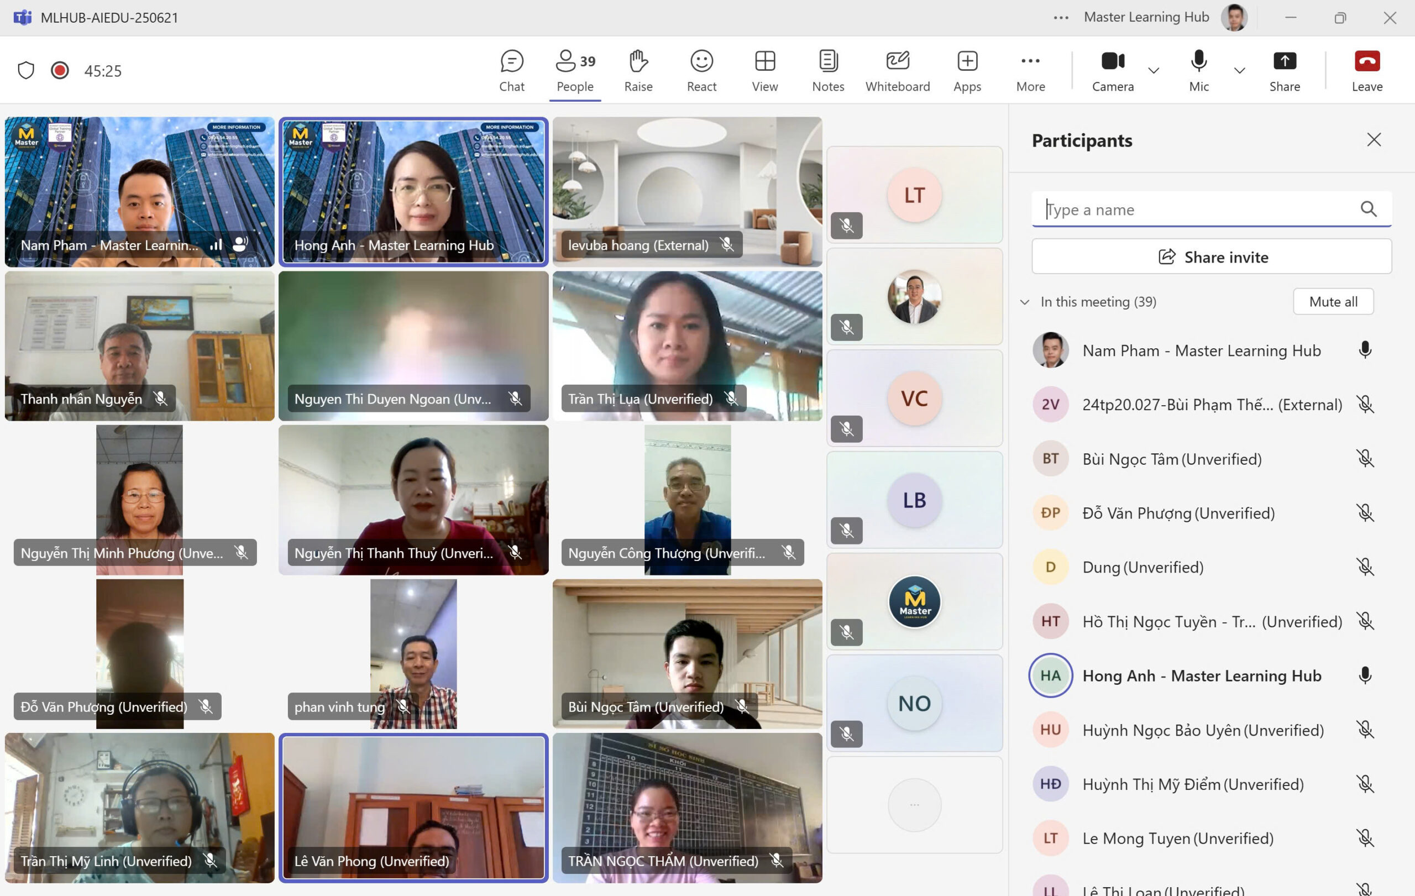
Task: Leave the meeting
Action: (1366, 71)
